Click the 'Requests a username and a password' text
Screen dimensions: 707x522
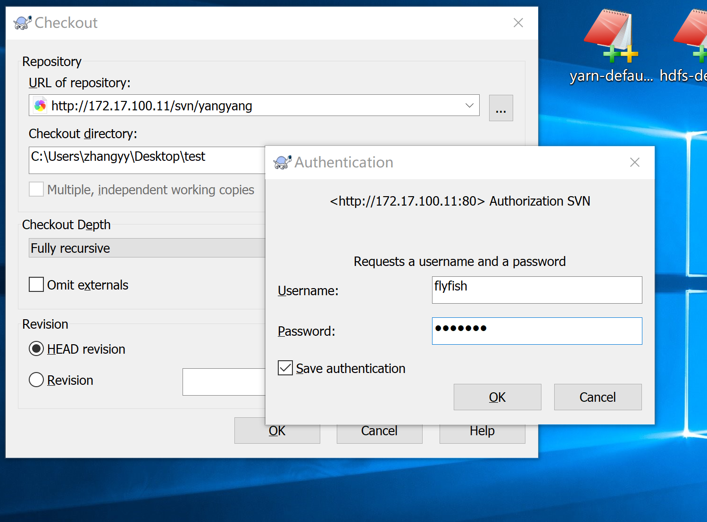(460, 261)
